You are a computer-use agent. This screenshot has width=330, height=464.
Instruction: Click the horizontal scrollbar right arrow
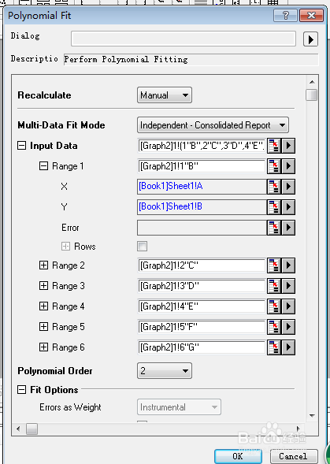(298, 429)
